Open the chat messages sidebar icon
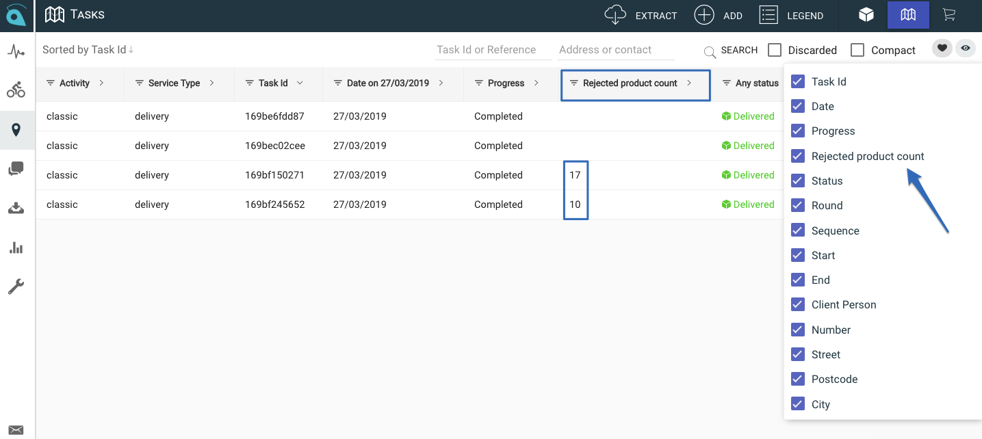The image size is (982, 439). pos(16,169)
